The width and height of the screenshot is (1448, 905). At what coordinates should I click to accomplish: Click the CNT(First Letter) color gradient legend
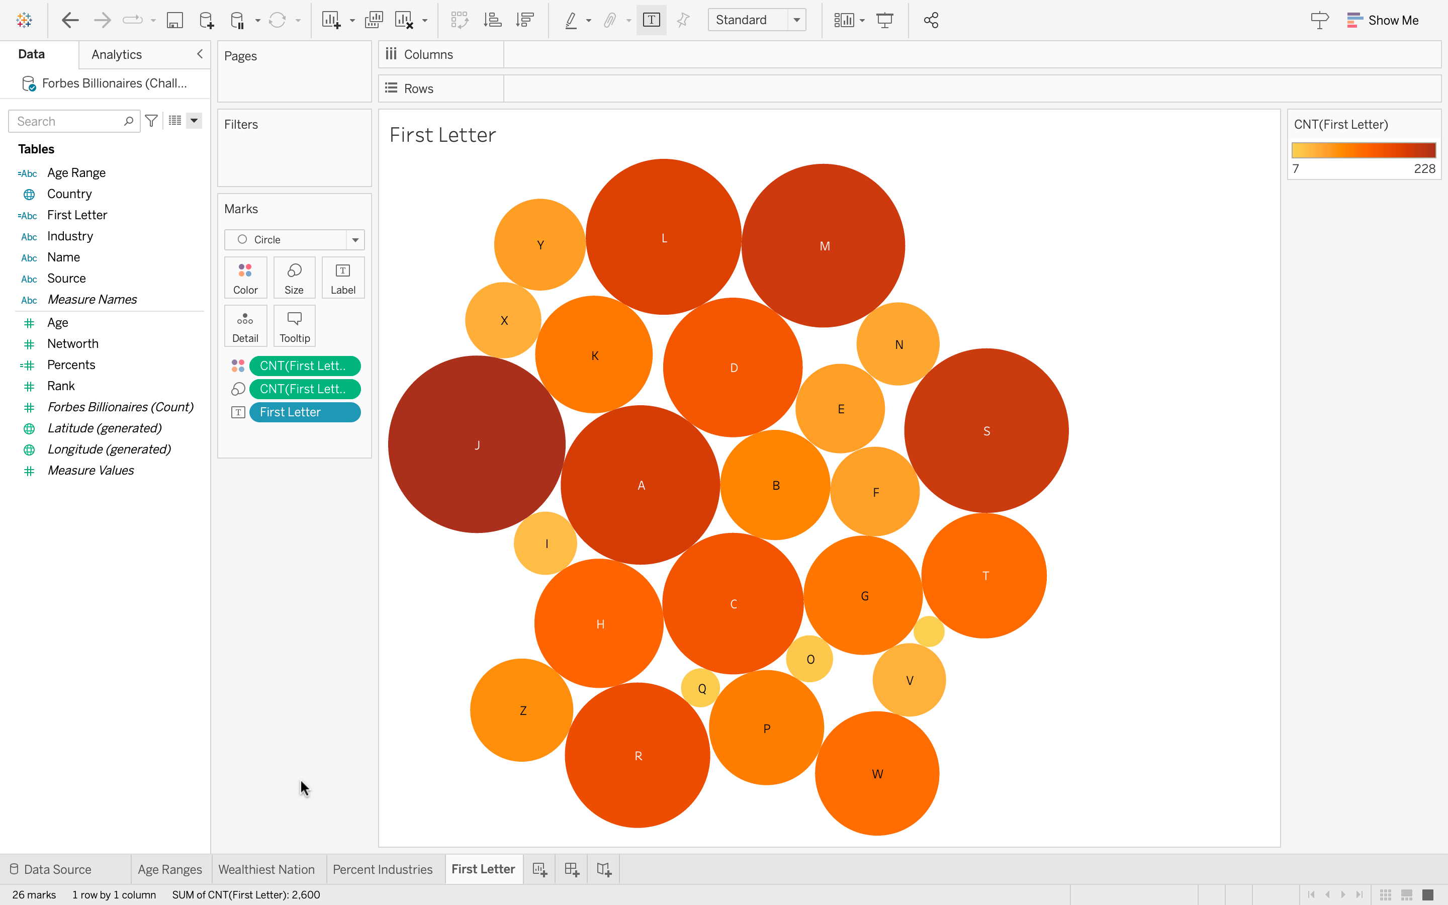pos(1363,150)
